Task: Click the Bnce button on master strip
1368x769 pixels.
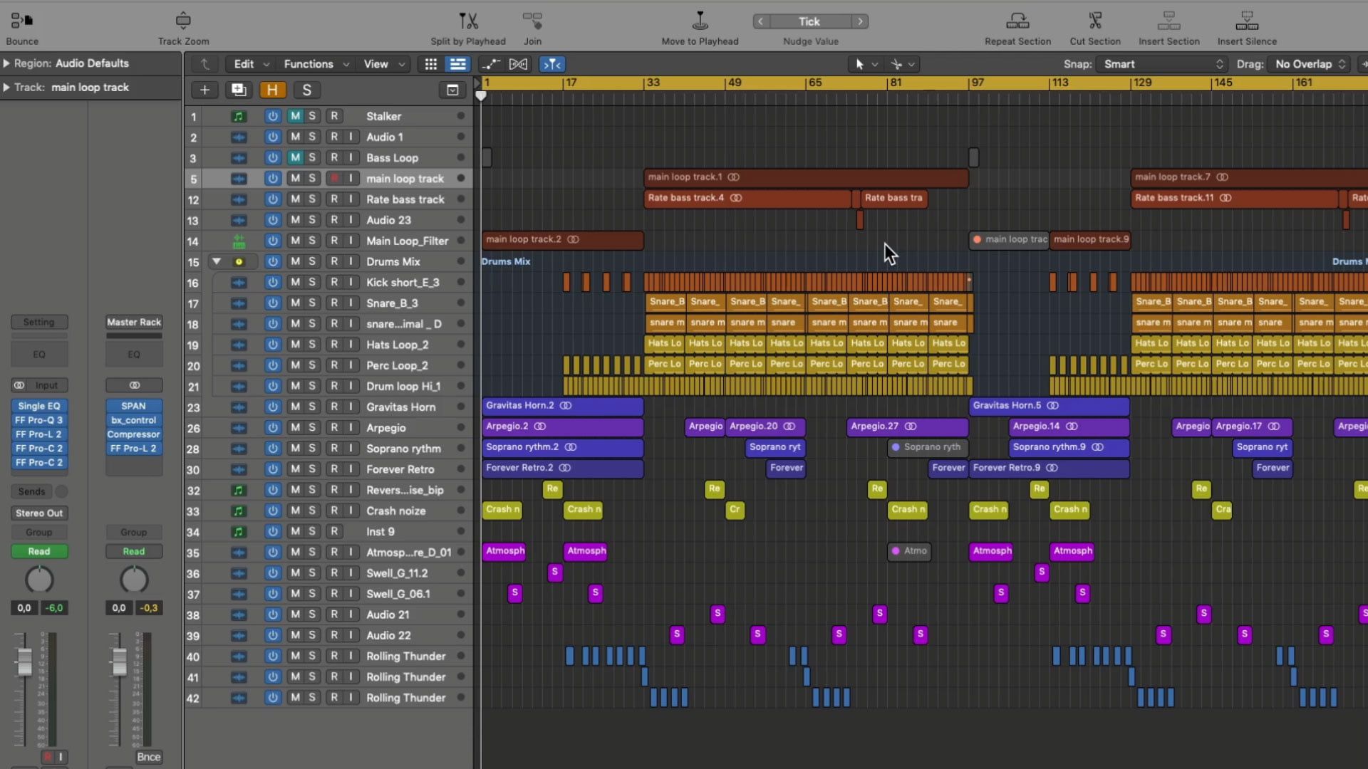Action: point(148,757)
